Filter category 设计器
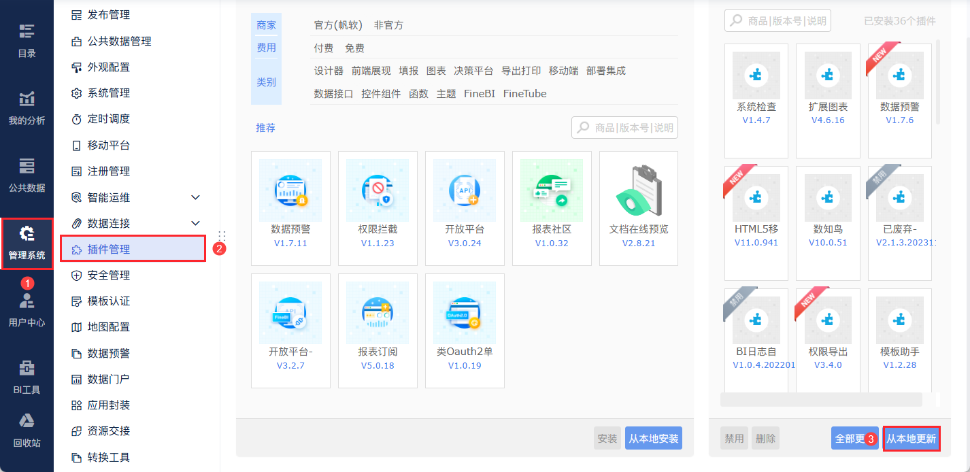The height and width of the screenshot is (472, 970). click(x=329, y=71)
